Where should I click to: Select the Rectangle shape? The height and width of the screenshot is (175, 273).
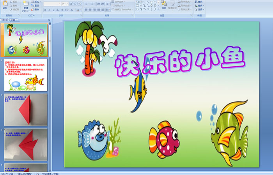click(152, 2)
